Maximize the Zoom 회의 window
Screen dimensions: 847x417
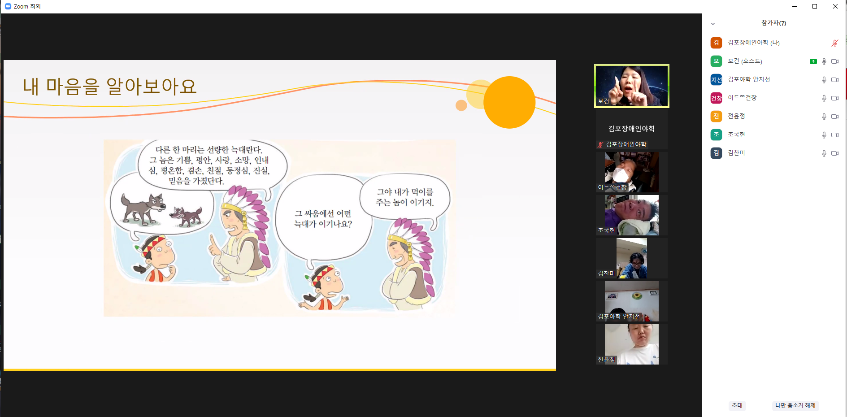tap(815, 6)
